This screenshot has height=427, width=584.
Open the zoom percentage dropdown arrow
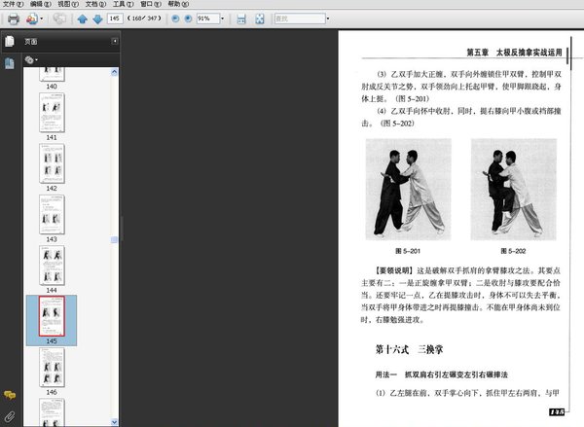point(222,18)
